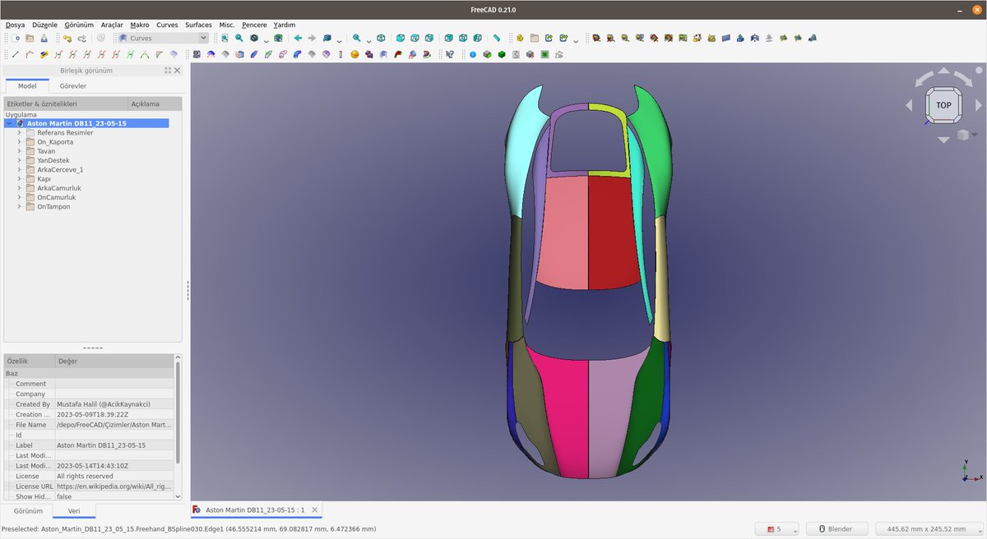Switch to the left view cube icon
The image size is (987, 539).
pyautogui.click(x=477, y=38)
